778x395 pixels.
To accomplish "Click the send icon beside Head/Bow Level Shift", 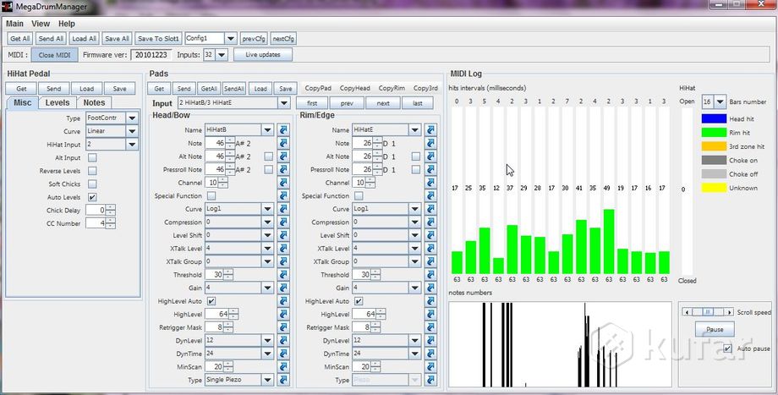I will [283, 235].
